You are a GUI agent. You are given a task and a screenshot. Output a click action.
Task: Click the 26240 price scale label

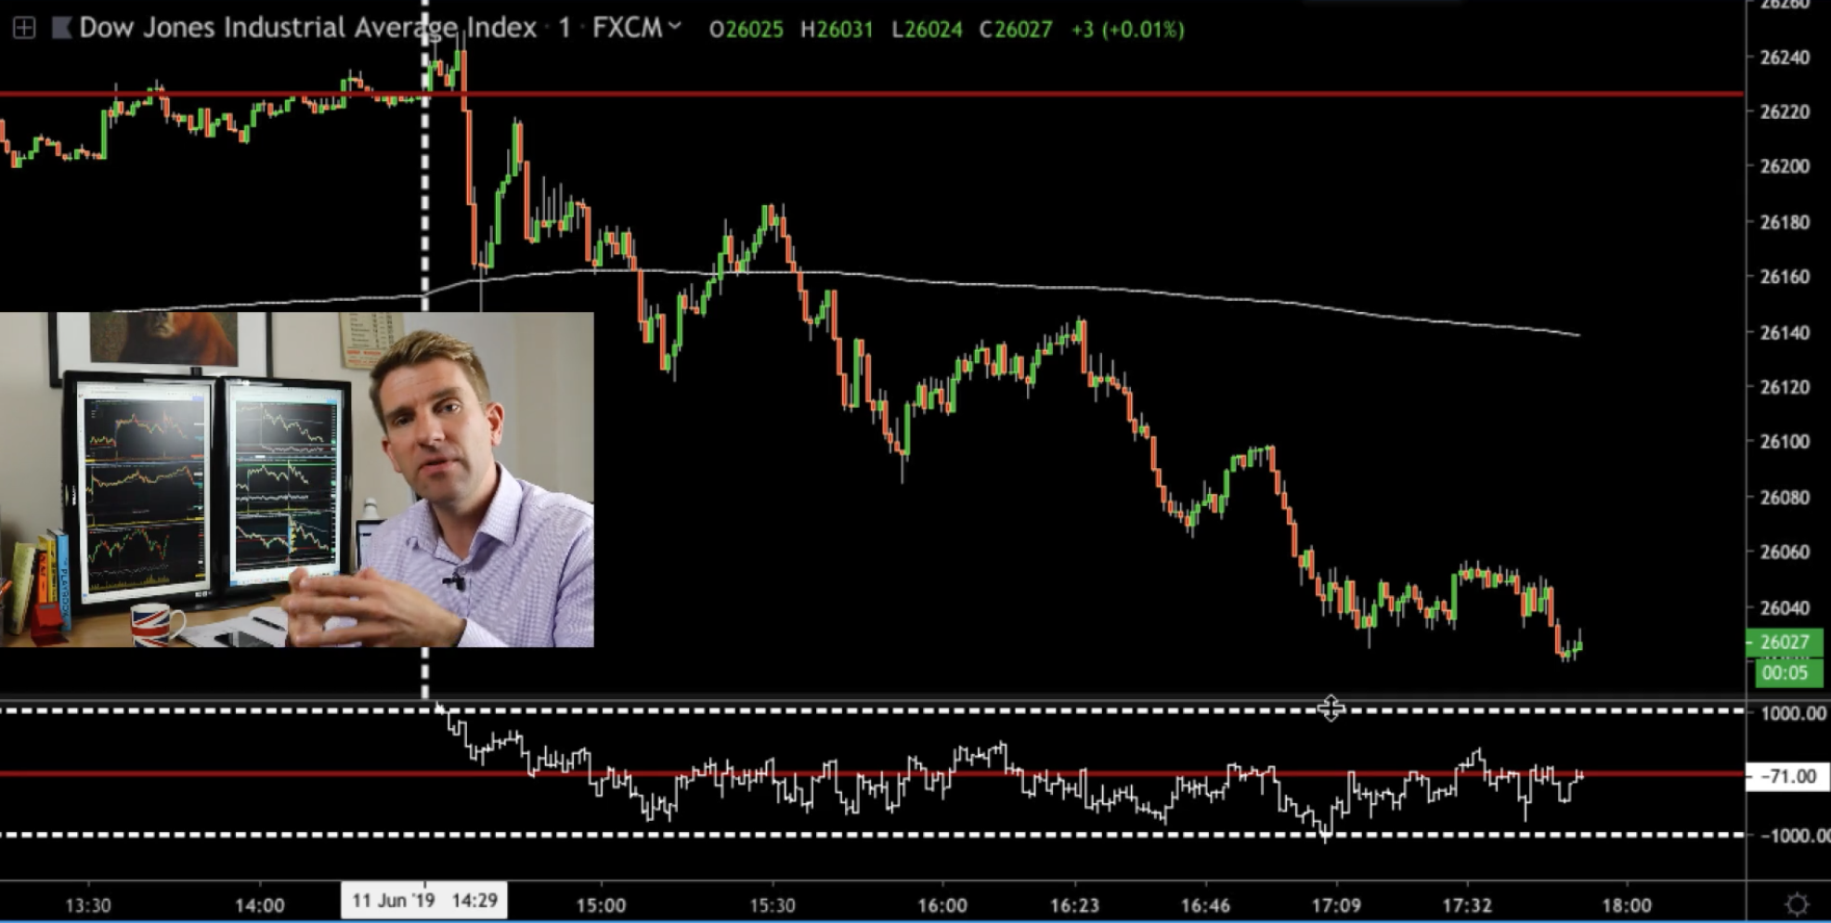(x=1785, y=58)
